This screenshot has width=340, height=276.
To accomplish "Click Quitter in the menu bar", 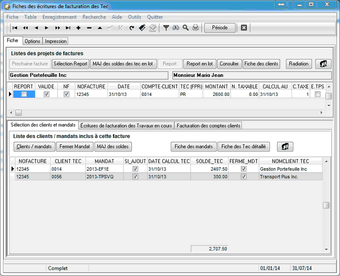I will coord(155,17).
